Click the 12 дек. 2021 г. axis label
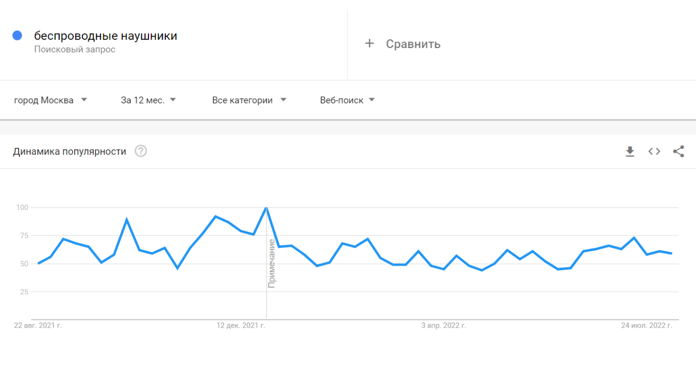 [241, 325]
